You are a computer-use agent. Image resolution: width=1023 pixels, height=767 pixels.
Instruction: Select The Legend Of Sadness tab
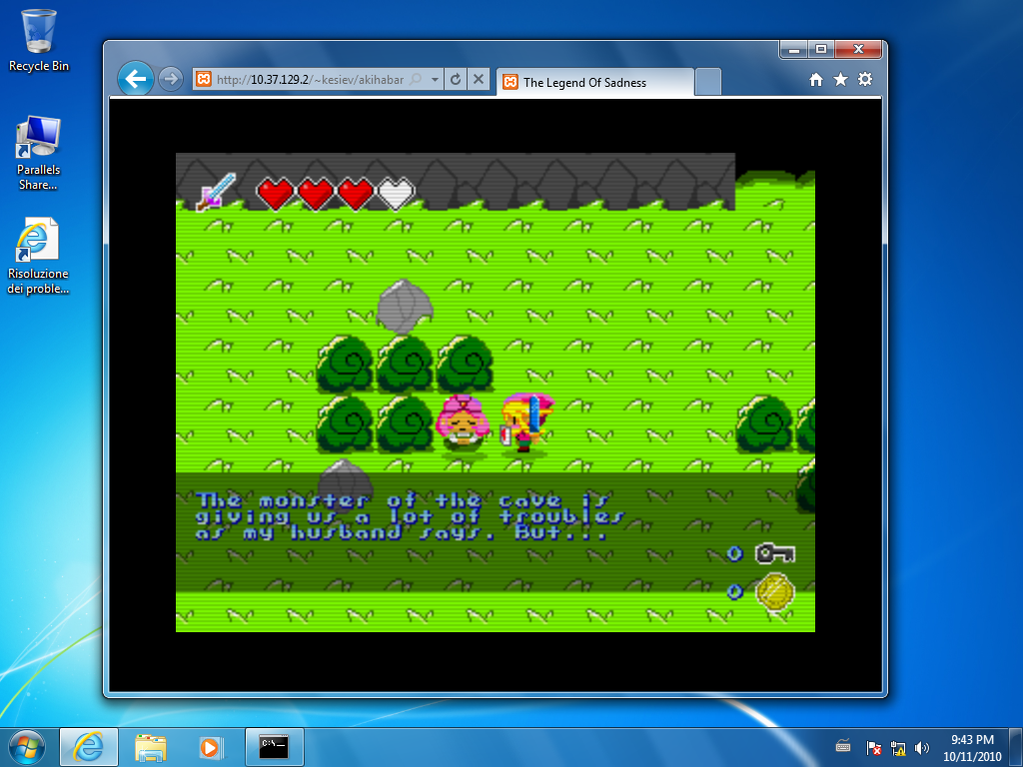point(595,82)
